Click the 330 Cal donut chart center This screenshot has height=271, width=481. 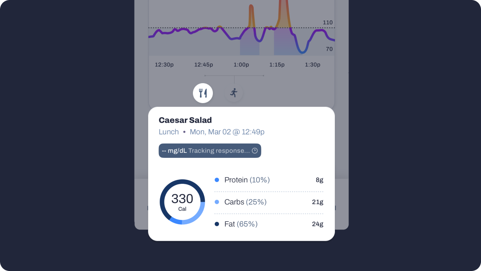coord(182,202)
